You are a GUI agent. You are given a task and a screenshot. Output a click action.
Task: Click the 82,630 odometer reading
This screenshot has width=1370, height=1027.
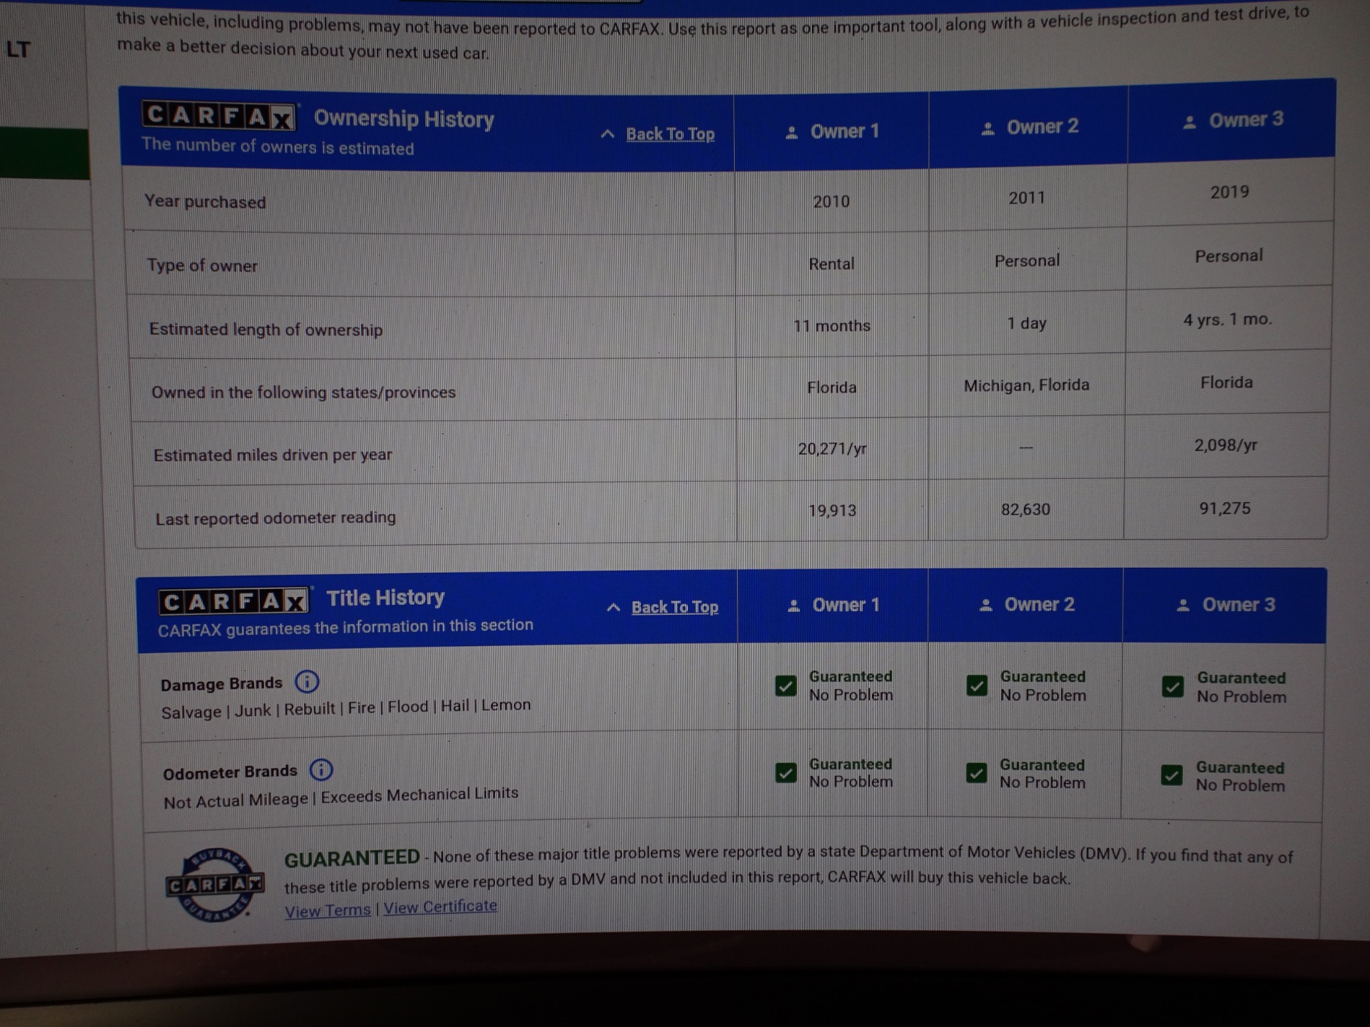(1025, 509)
